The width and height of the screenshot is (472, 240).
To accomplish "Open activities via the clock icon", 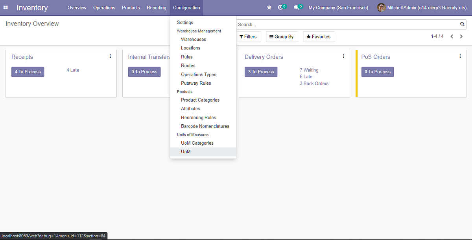I will point(281,7).
